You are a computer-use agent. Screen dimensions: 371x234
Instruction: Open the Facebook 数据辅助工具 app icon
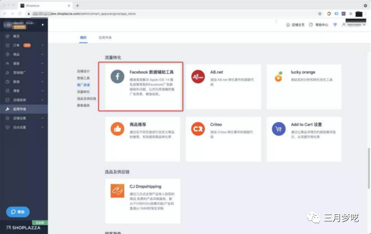point(117,77)
